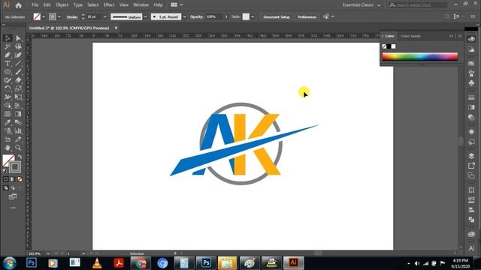481x270 pixels.
Task: Select the Rotate tool
Action: point(8,88)
